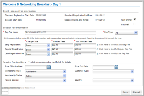
Task: Click the modify icon beside Late Reg Fee
Action: tap(97, 54)
